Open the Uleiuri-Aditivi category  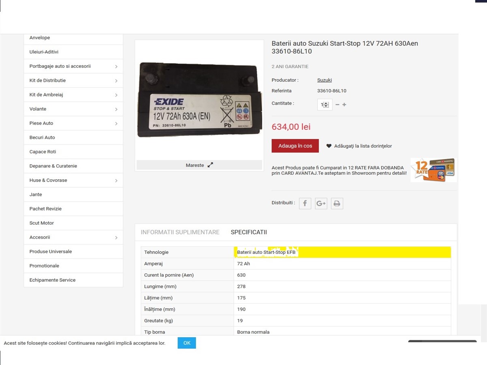(x=44, y=52)
